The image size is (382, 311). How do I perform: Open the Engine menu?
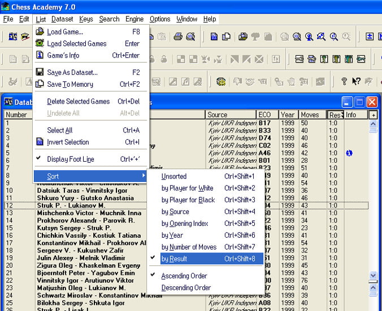click(134, 19)
